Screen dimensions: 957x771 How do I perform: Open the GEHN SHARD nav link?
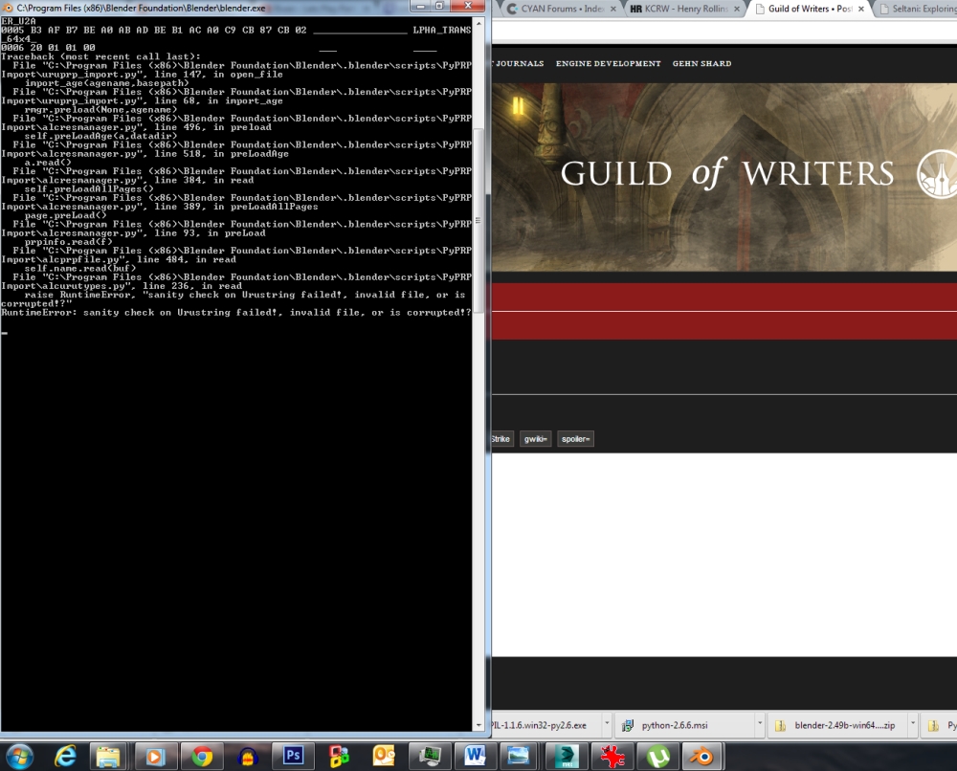pyautogui.click(x=701, y=63)
